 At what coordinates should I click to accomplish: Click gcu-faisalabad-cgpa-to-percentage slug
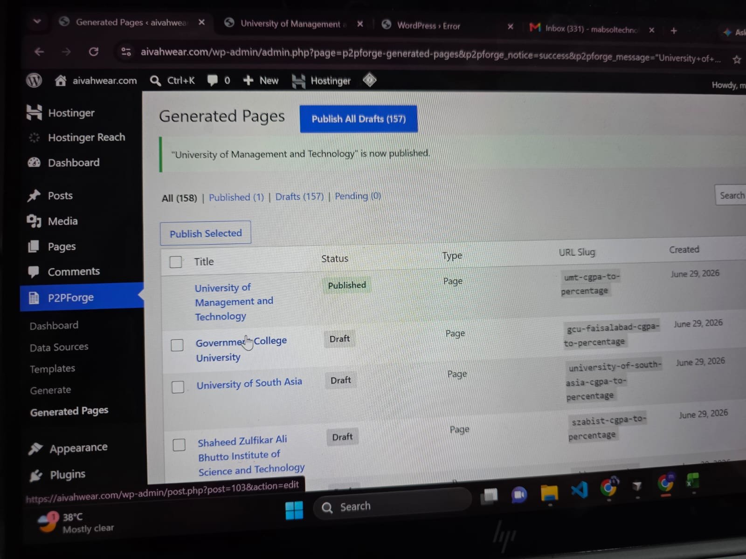[611, 334]
